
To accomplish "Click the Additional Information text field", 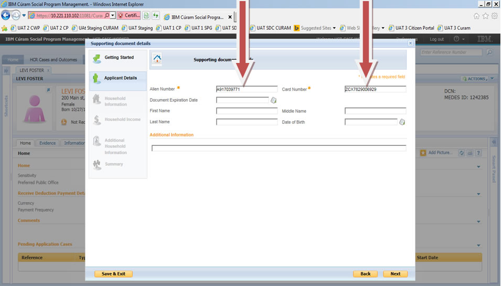I will 279,148.
